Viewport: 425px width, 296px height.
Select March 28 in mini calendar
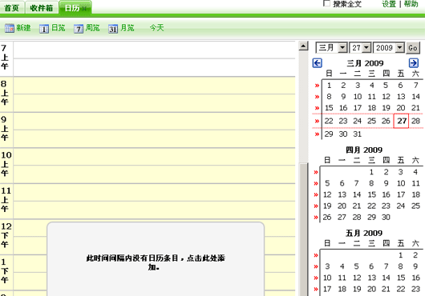[x=415, y=121]
